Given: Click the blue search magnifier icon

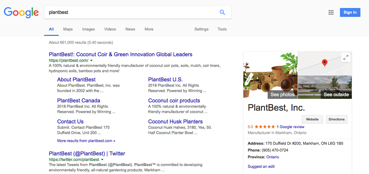Looking at the screenshot, I should [222, 12].
